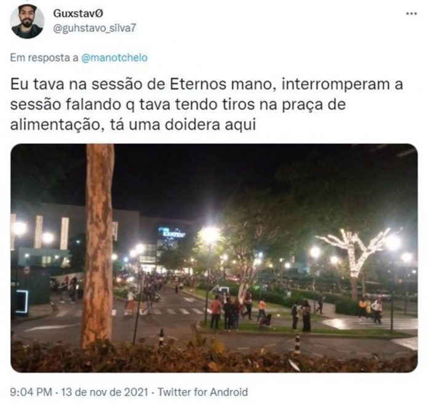
Task: Click the phrase 'tá uma doidera aqui'
Action: [183, 125]
